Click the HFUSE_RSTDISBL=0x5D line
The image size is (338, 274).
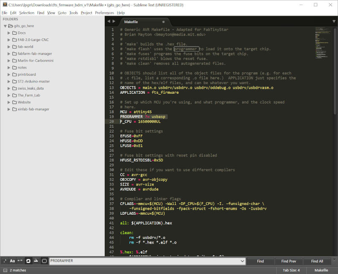pos(142,160)
